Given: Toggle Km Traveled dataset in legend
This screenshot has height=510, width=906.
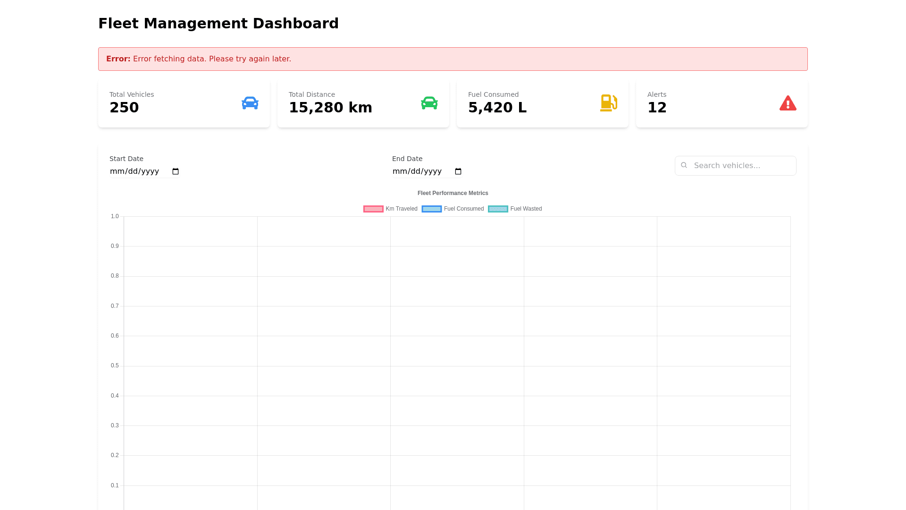Looking at the screenshot, I should 401,209.
